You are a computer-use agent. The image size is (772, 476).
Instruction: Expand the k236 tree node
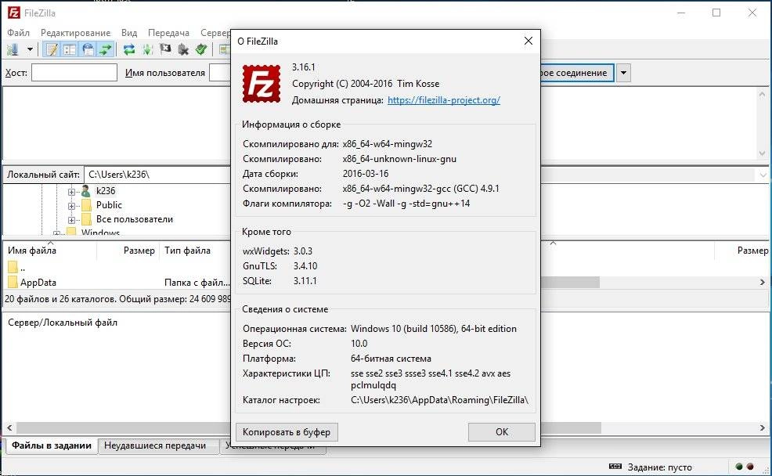point(71,192)
